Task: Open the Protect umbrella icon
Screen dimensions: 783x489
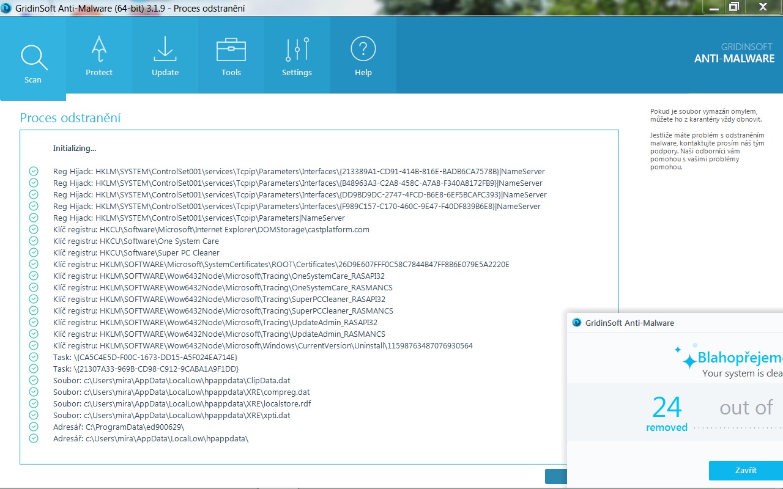Action: (99, 50)
